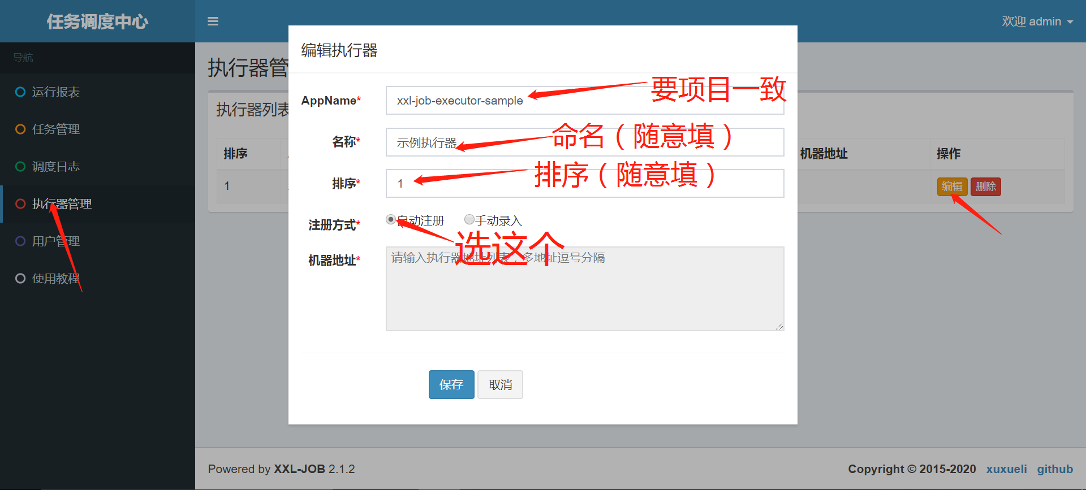The height and width of the screenshot is (490, 1086).
Task: Click the 运行报表 circle icon
Action: click(x=20, y=92)
